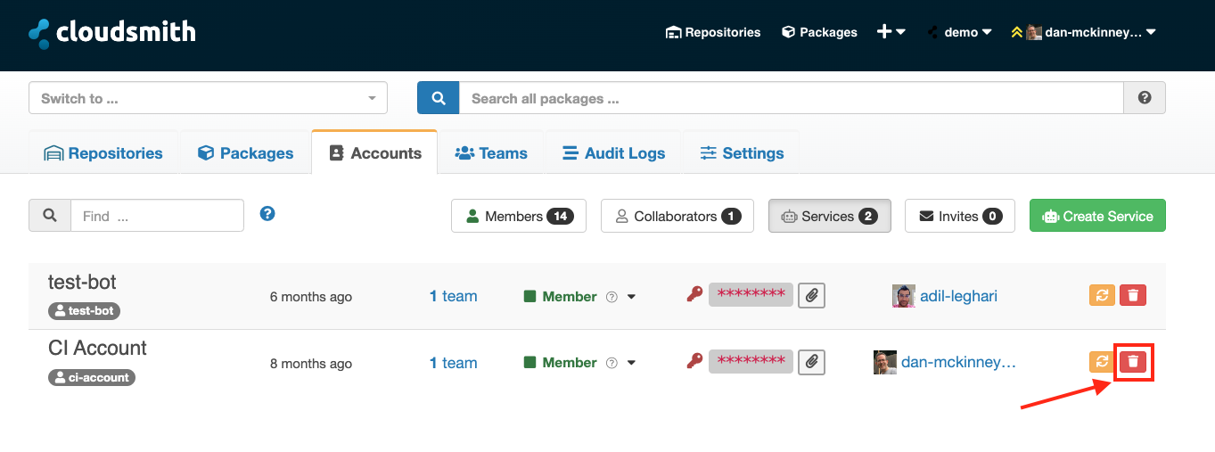Click orange refresh key button for CI Account
Image resolution: width=1215 pixels, height=452 pixels.
1103,361
